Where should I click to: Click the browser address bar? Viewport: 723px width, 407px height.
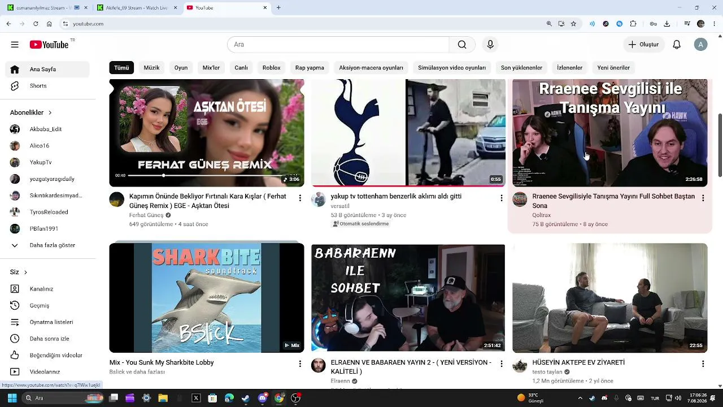(x=305, y=24)
